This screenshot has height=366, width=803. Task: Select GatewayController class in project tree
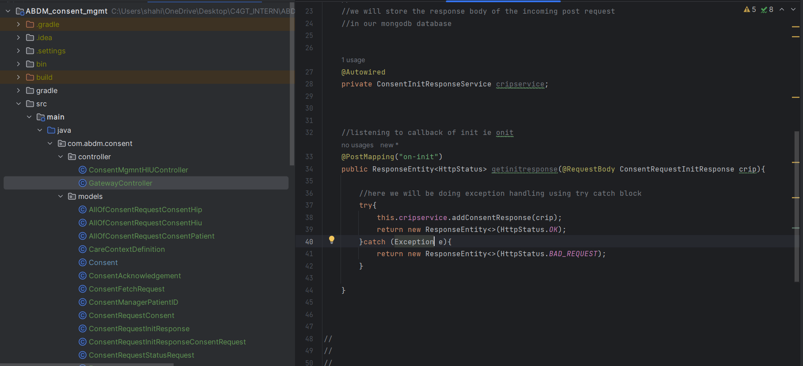[120, 183]
